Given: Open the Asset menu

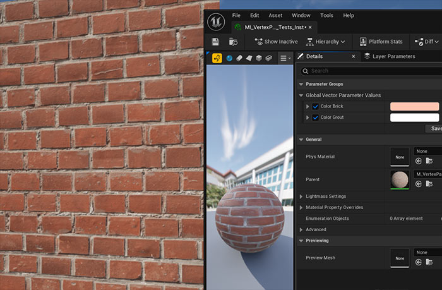Looking at the screenshot, I should click(275, 15).
